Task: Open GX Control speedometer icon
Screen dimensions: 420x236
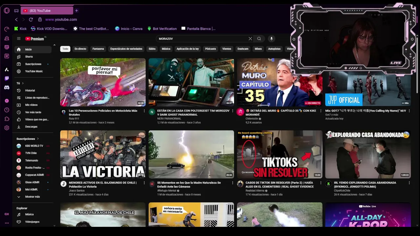Action: pyautogui.click(x=7, y=29)
